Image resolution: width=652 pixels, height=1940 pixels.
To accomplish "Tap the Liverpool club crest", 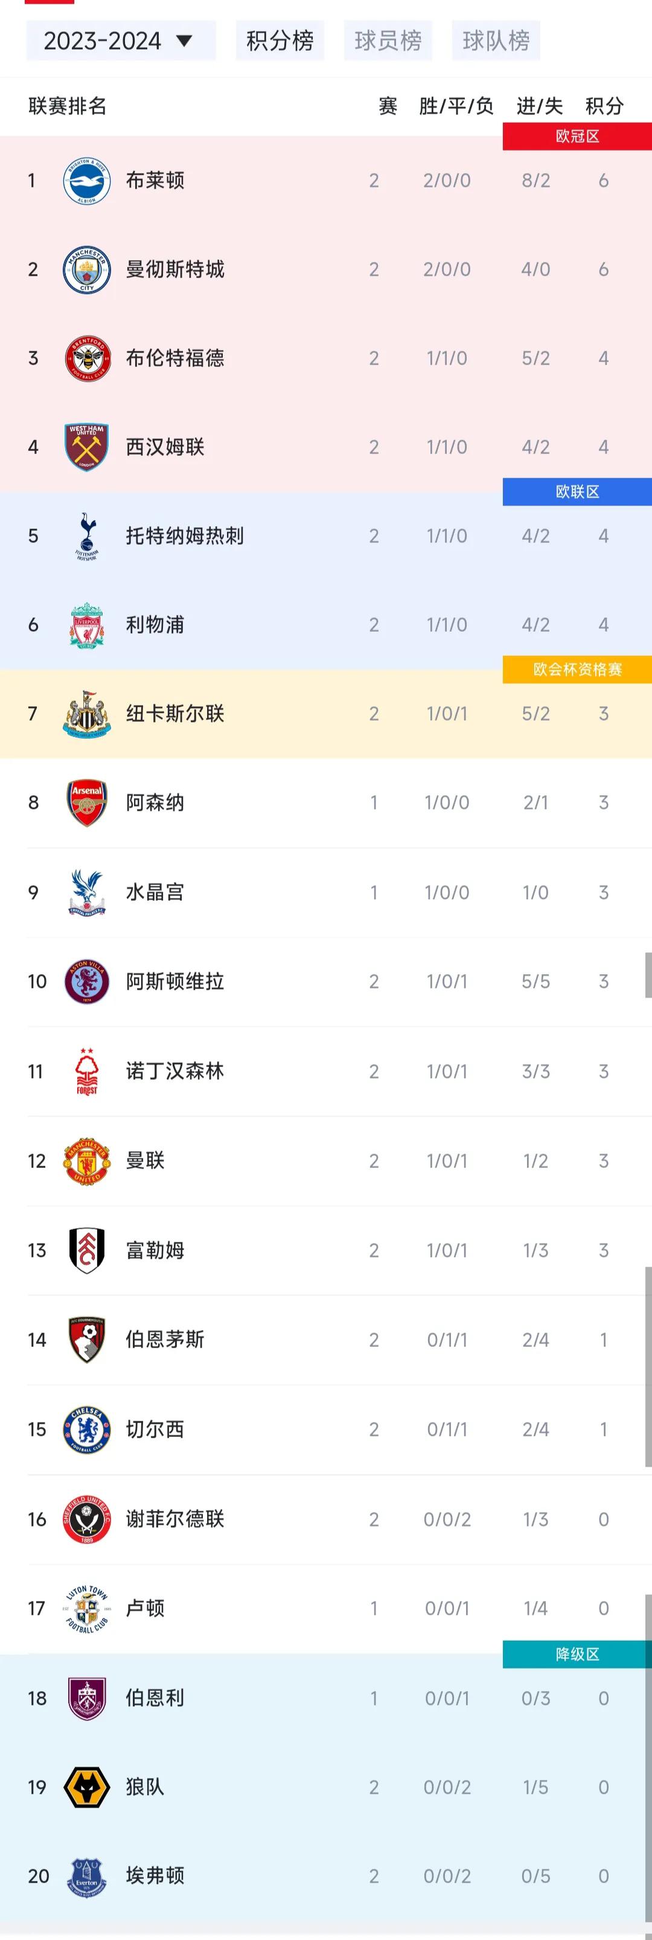I will point(86,625).
